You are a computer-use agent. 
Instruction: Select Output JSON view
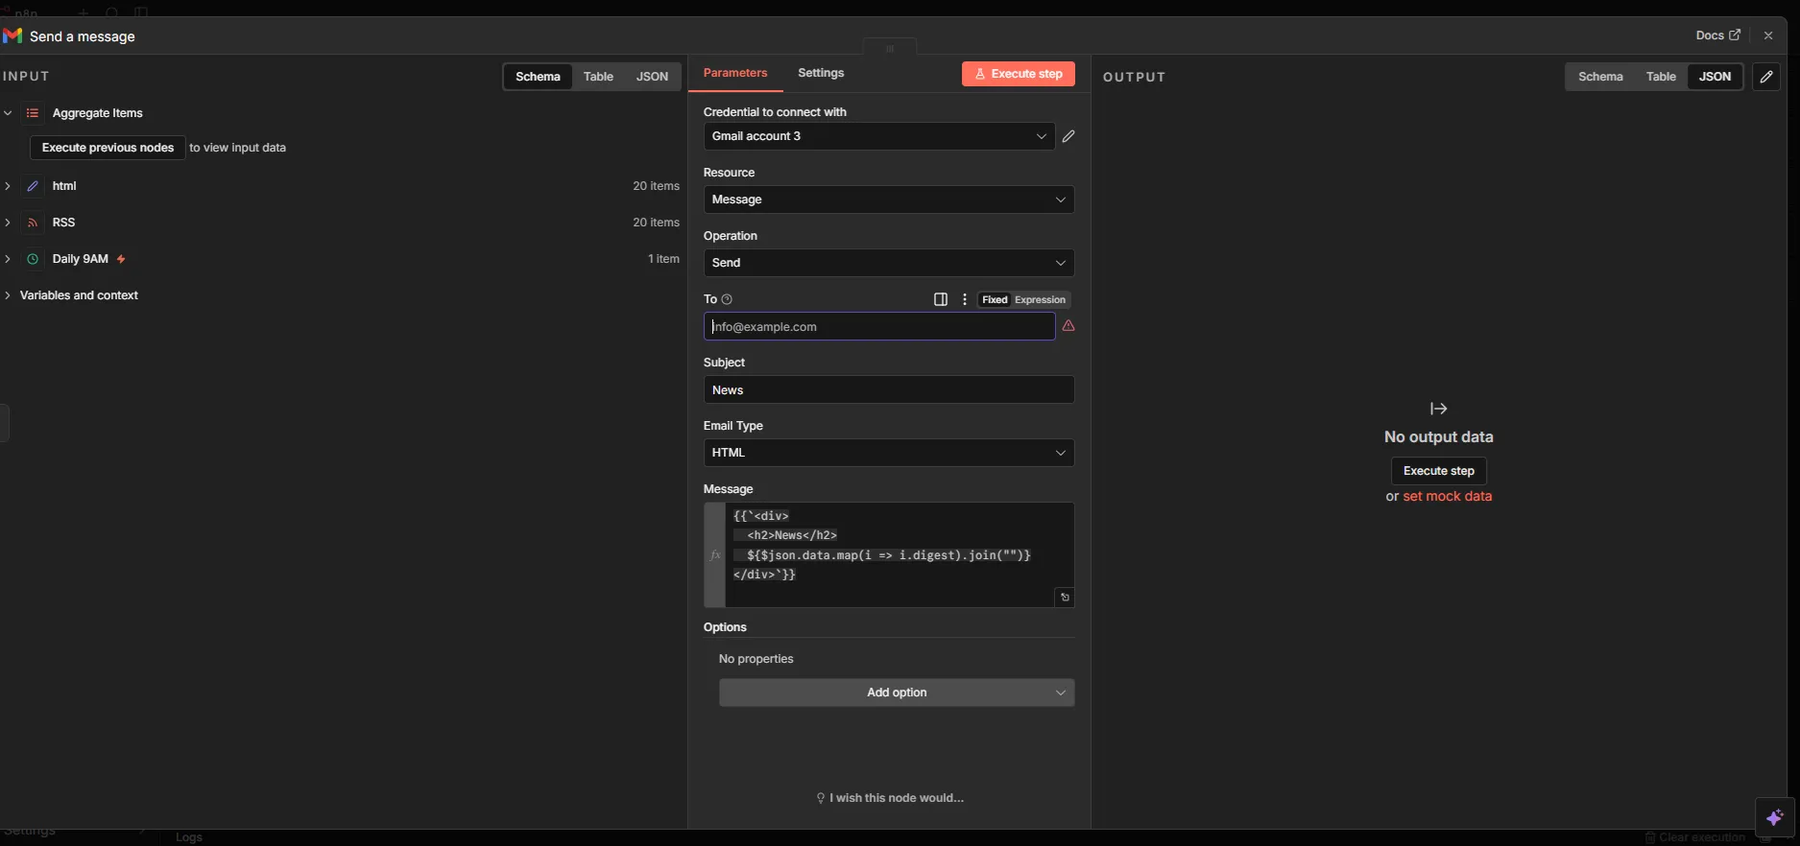click(x=1716, y=77)
